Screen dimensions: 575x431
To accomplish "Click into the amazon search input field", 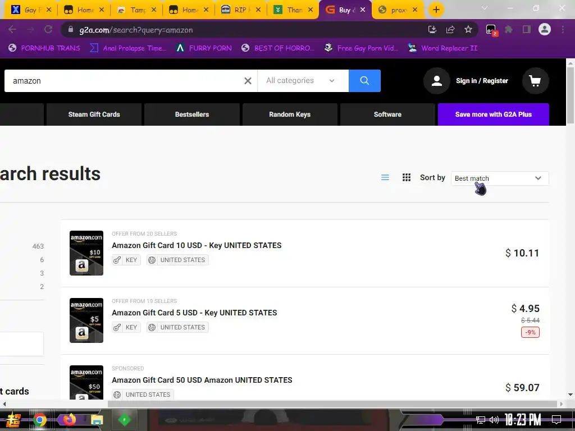I will (125, 81).
